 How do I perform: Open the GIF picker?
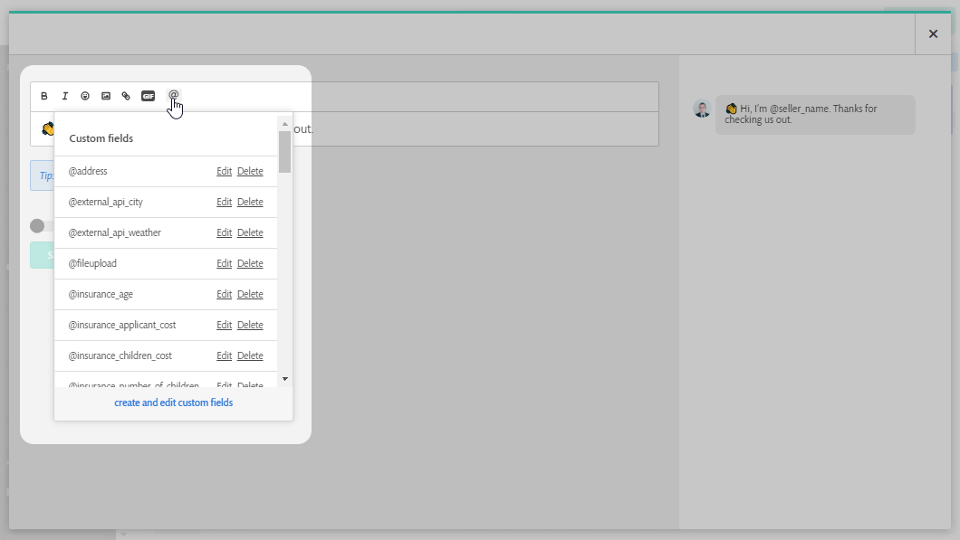pyautogui.click(x=148, y=95)
